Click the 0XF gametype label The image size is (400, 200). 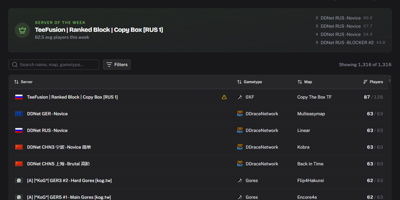click(x=250, y=97)
